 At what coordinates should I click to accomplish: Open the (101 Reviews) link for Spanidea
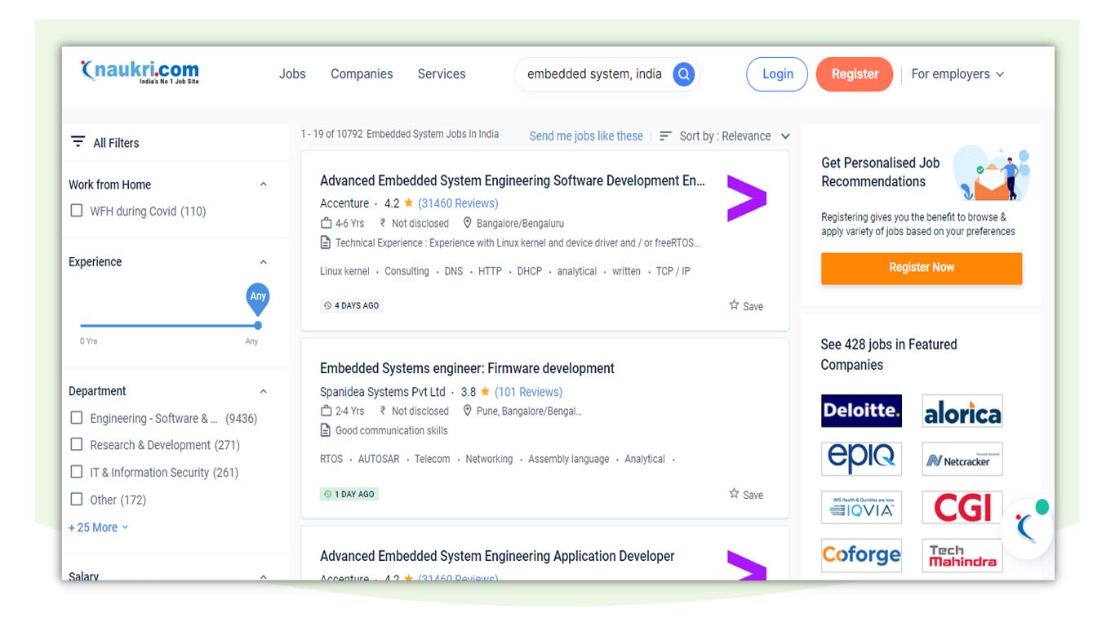point(528,392)
